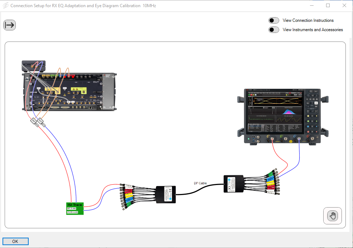
Task: Click View Instruments and Accessories label text
Action: click(313, 30)
